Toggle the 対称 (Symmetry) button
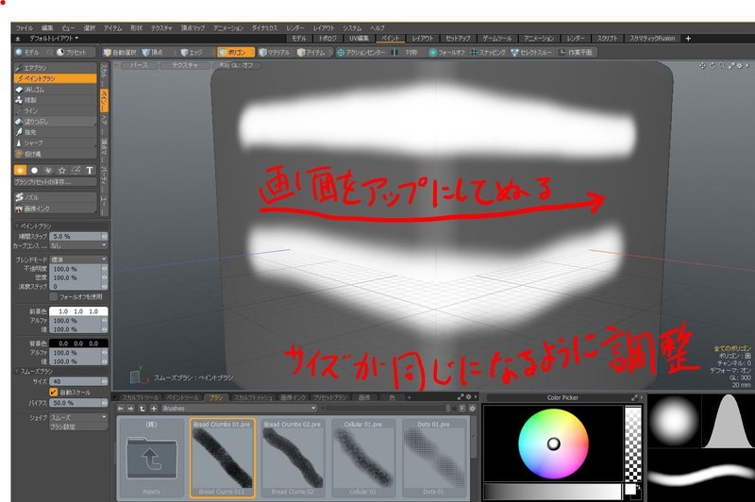 [407, 52]
